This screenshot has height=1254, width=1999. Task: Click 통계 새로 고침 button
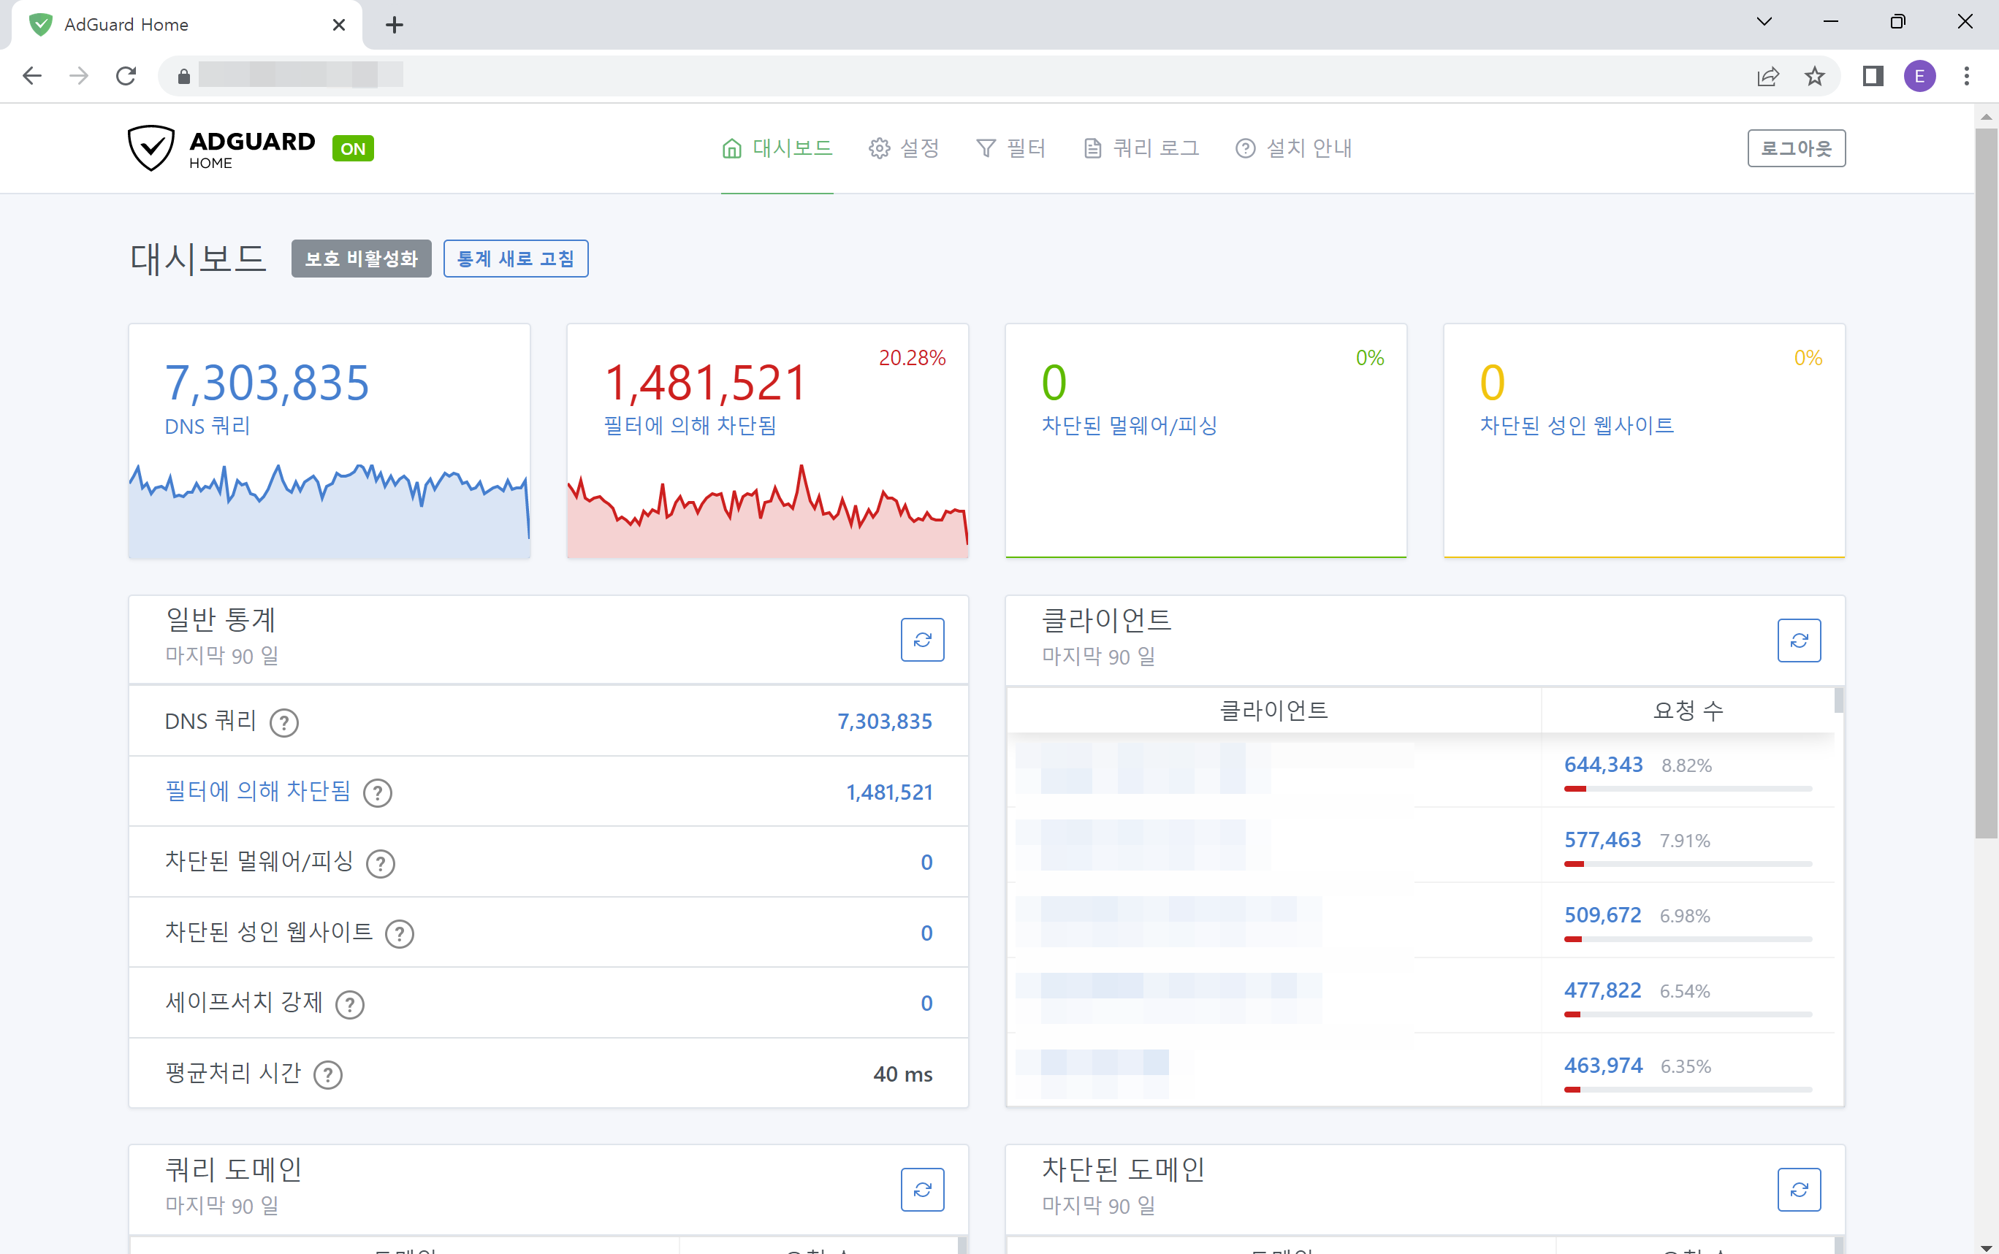point(515,259)
